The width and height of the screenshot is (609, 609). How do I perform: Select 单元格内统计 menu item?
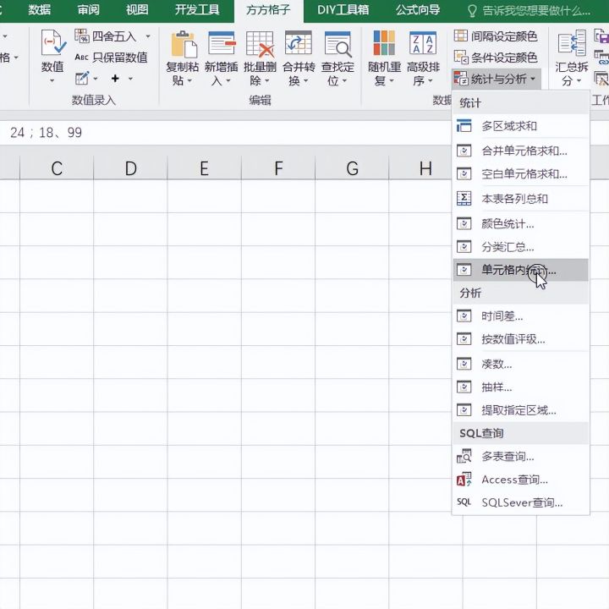click(520, 270)
